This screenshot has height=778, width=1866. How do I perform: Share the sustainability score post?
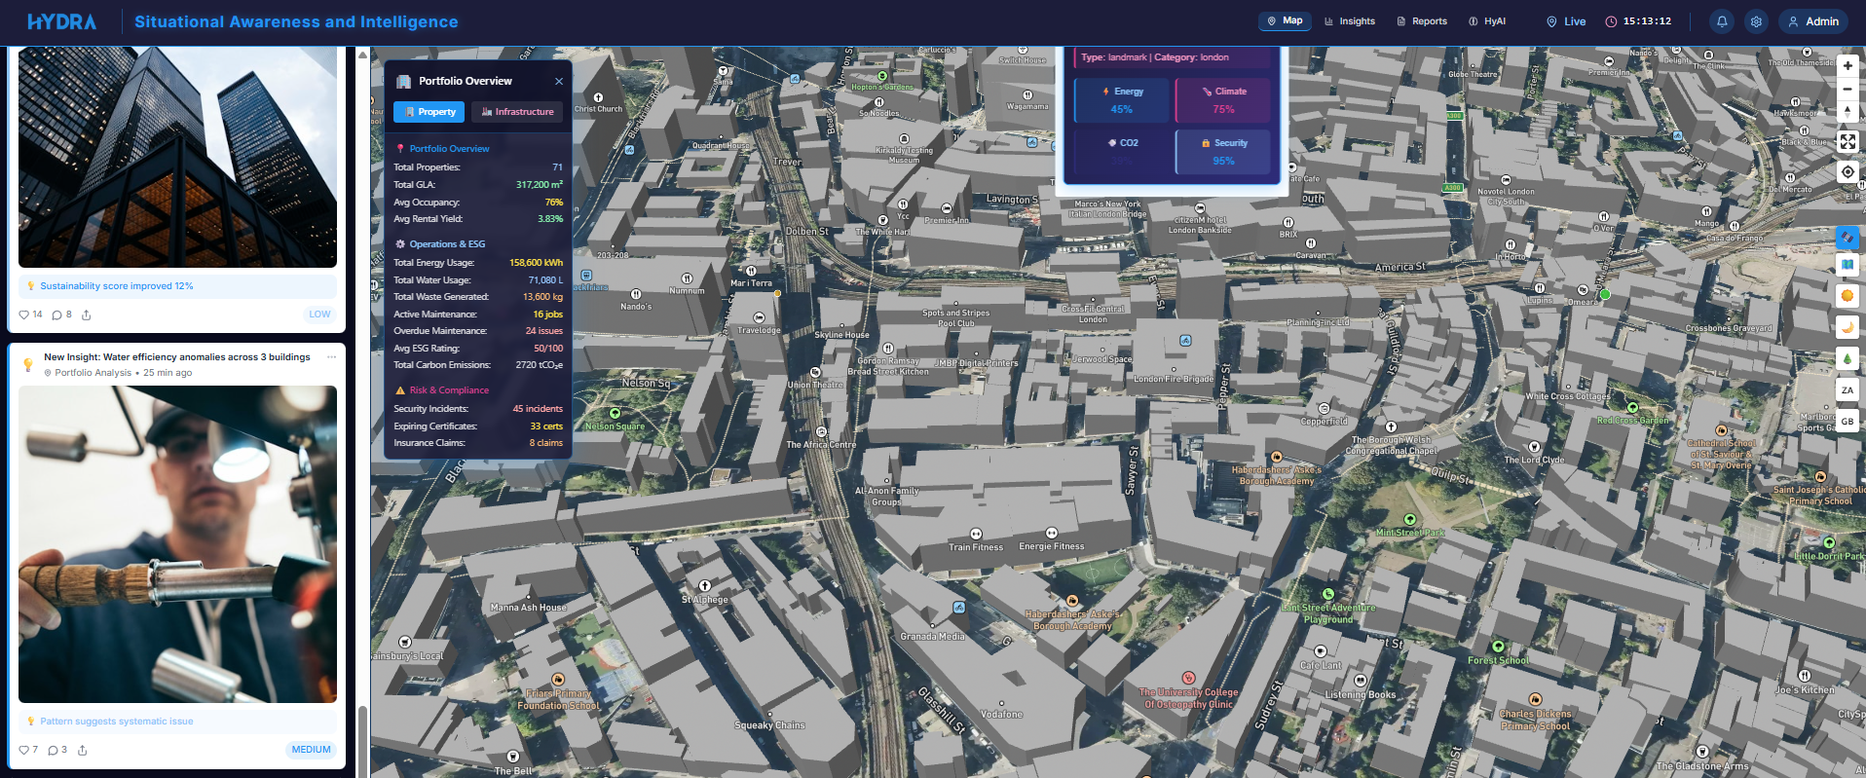pos(87,315)
